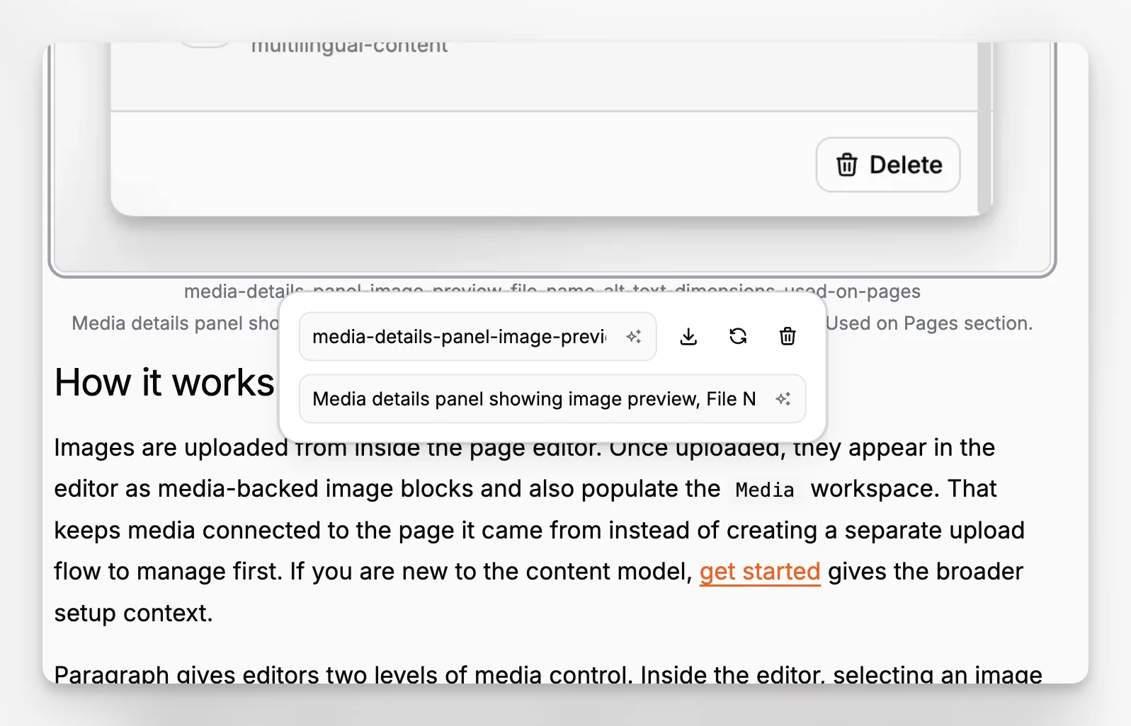Click the trash icon in image popover

788,337
